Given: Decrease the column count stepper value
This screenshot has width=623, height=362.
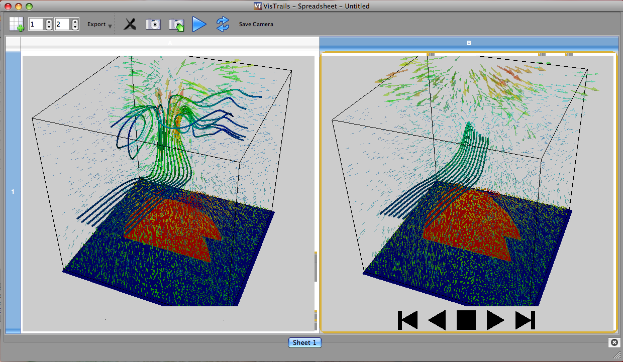Looking at the screenshot, I should (x=75, y=27).
